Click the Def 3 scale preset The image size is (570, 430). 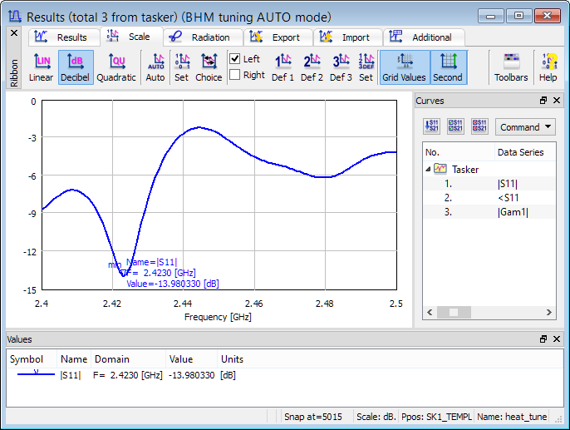(x=341, y=67)
